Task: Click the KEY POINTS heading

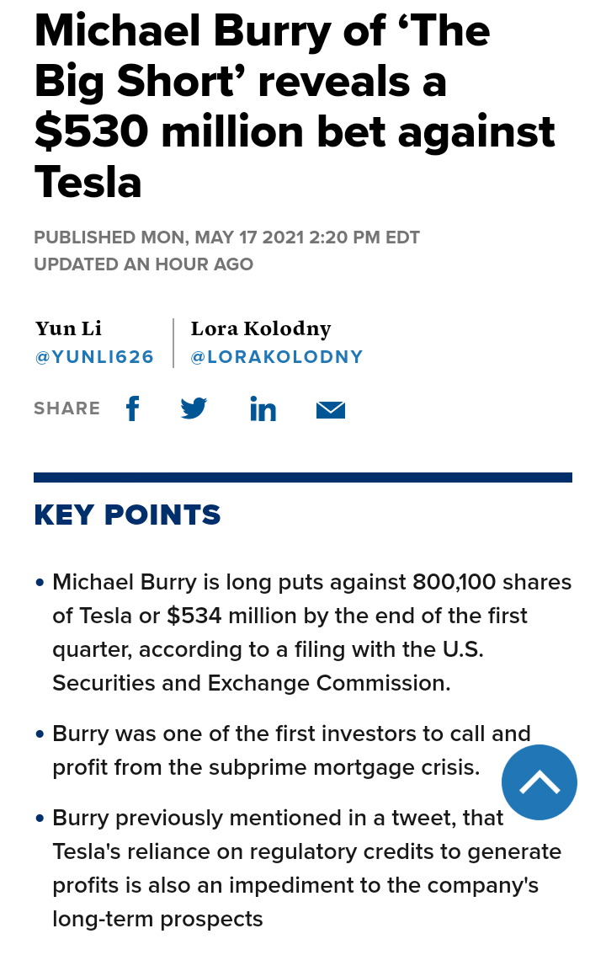Action: pyautogui.click(x=127, y=515)
